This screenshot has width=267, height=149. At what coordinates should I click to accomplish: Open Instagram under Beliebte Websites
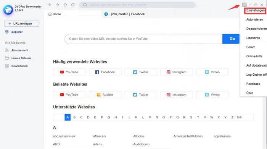(177, 95)
